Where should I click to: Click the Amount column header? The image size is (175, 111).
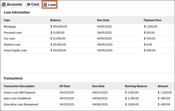pyautogui.click(x=163, y=86)
